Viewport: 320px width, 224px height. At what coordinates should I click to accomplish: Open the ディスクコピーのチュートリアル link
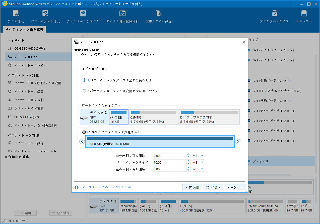pyautogui.click(x=106, y=187)
